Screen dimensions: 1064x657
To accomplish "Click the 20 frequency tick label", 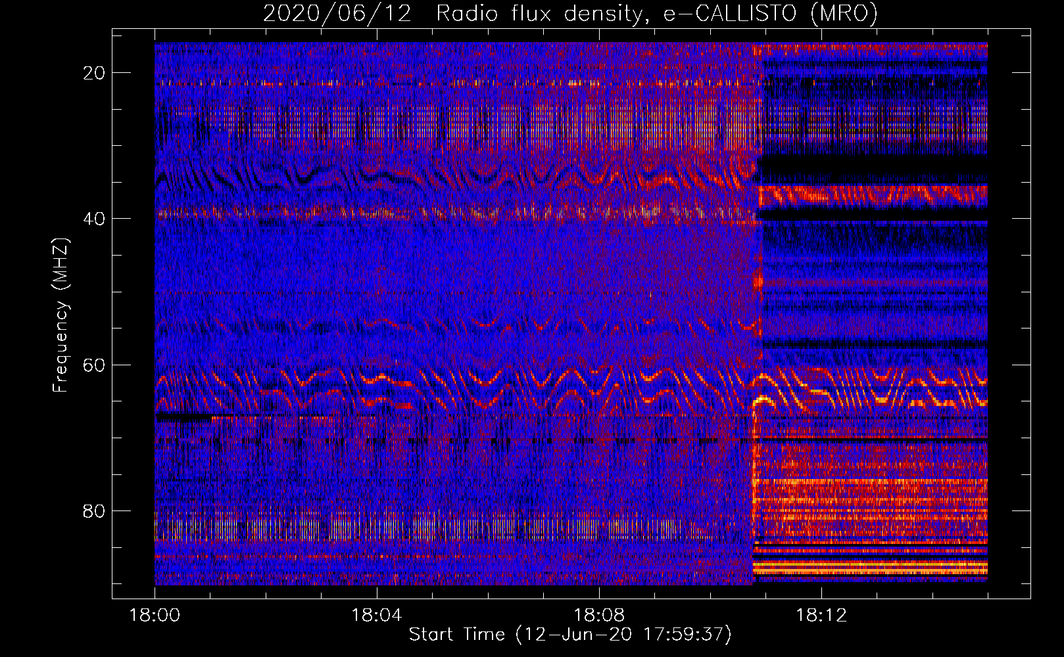I will click(x=95, y=73).
